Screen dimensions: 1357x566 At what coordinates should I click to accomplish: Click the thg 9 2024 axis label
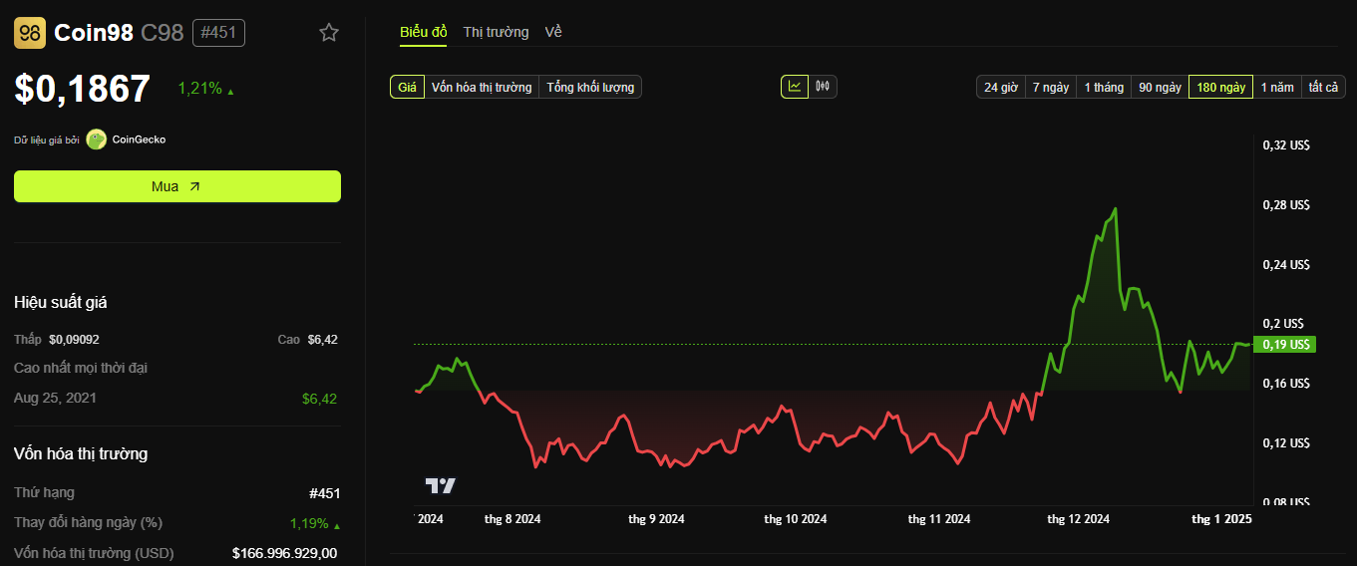click(x=656, y=519)
